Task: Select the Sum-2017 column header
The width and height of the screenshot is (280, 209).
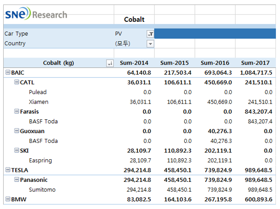Action: pyautogui.click(x=256, y=63)
